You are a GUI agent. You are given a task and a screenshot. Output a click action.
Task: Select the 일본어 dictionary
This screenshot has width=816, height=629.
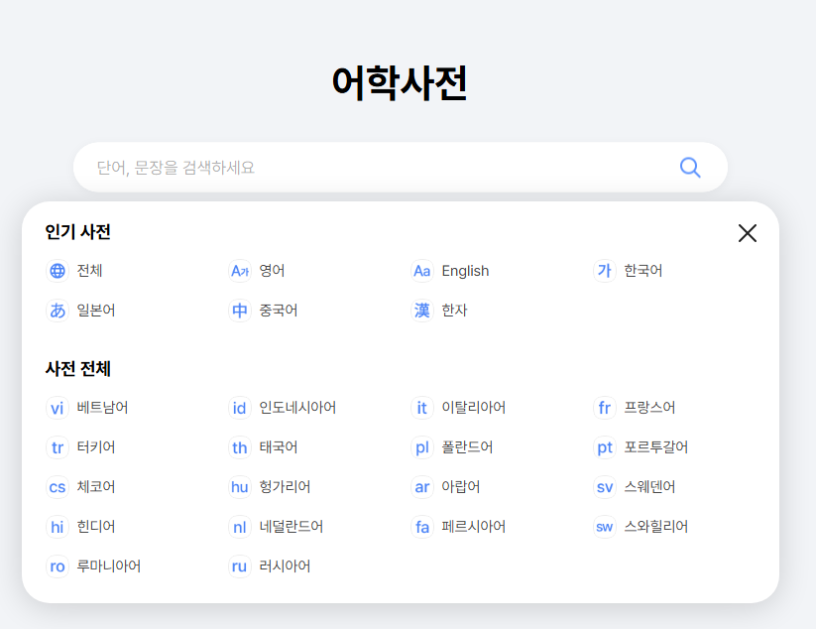tap(96, 311)
